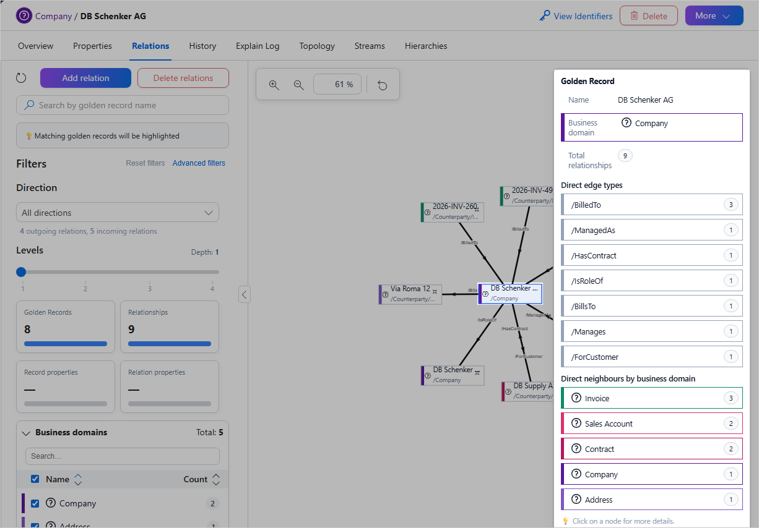The image size is (759, 528).
Task: Select the /Manages edge type row
Action: tap(652, 331)
